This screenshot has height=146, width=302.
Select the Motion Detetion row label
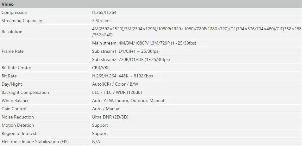tap(18, 125)
